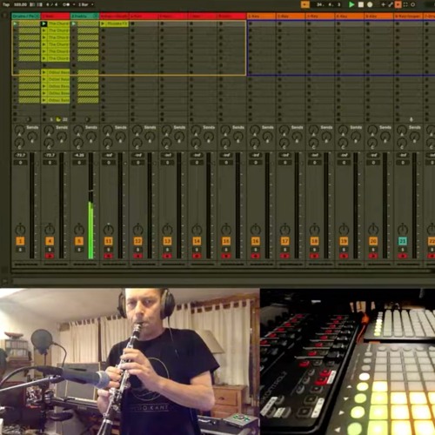Toggle track activator button 11
The image size is (435, 435).
pyautogui.click(x=109, y=241)
